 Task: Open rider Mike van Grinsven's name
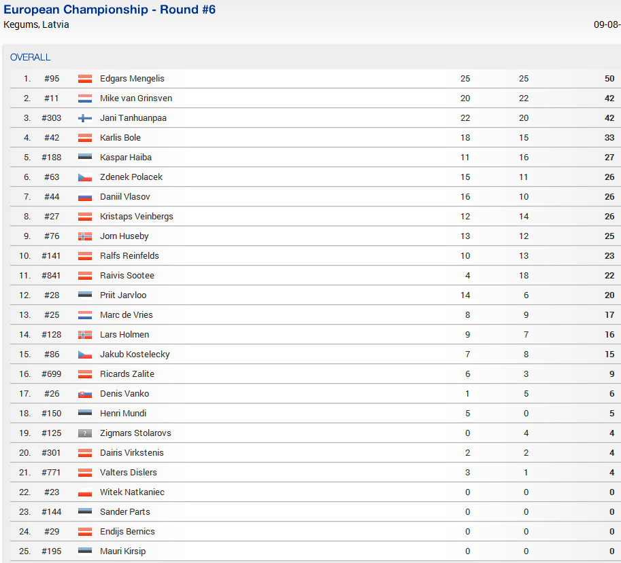tap(136, 98)
